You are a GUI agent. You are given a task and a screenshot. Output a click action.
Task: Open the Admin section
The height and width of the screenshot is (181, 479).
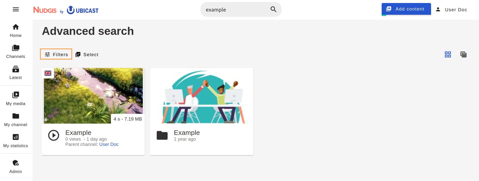[16, 167]
